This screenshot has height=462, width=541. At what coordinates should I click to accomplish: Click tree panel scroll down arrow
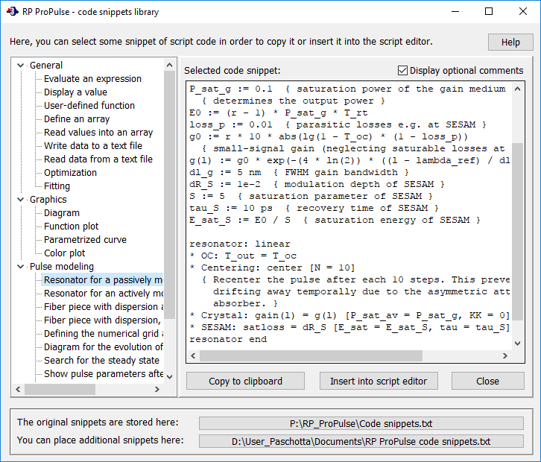pyautogui.click(x=169, y=377)
